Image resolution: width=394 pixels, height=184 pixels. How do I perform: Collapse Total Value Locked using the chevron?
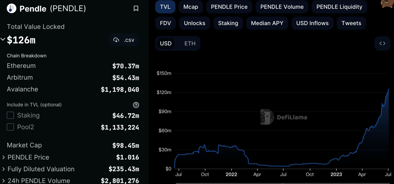coord(3,39)
